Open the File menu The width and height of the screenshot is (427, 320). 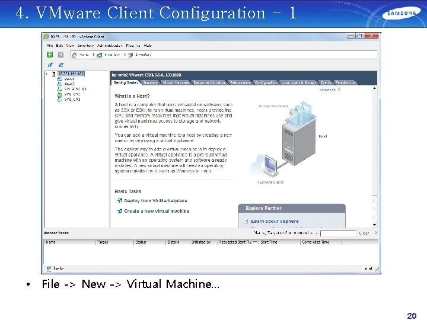[x=50, y=46]
